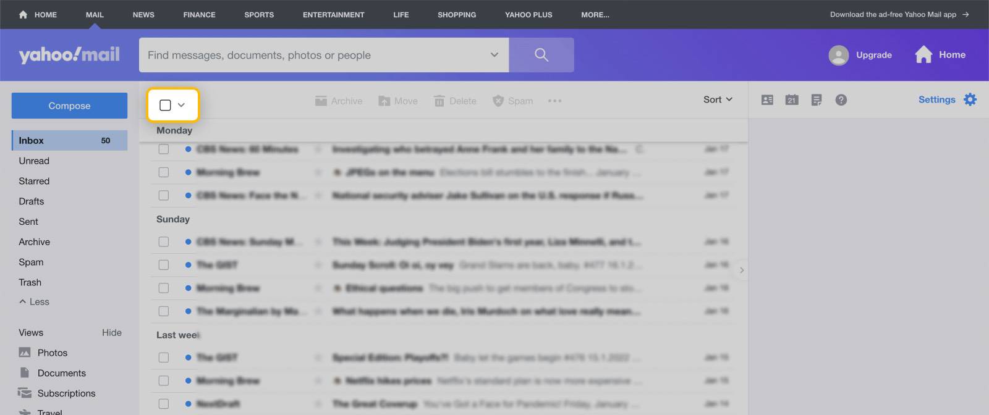Open the More... top menu
The height and width of the screenshot is (415, 989).
(x=595, y=15)
